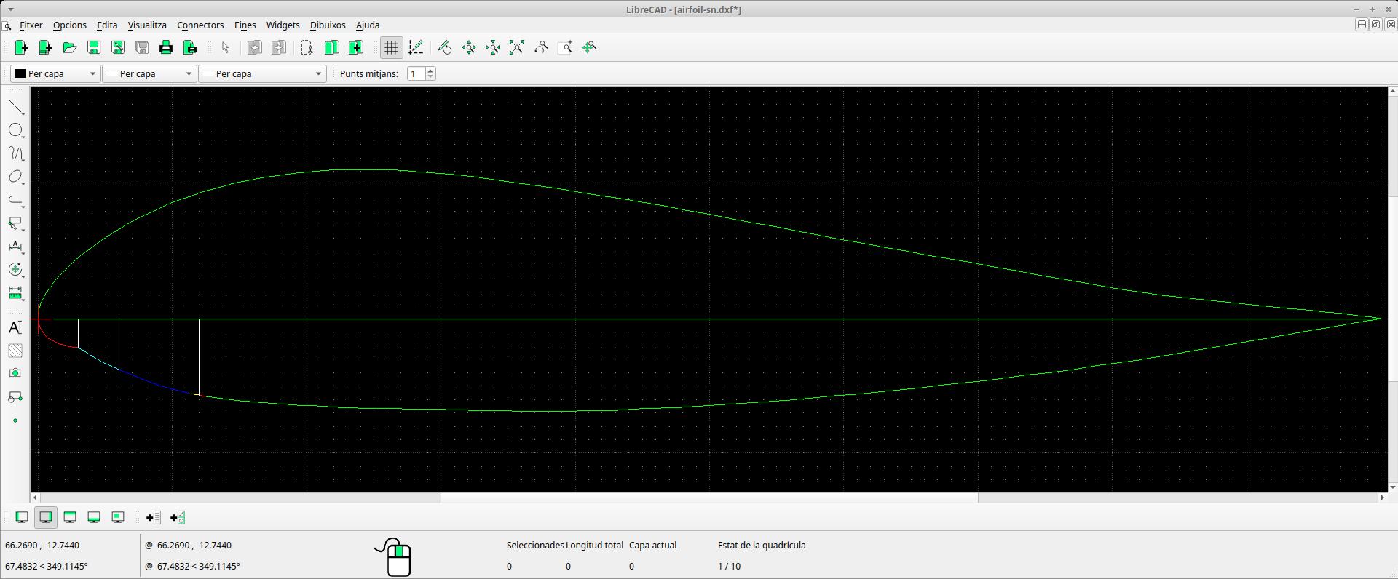Open the line width 'Per capa' dropdown
1398x579 pixels.
pos(149,73)
